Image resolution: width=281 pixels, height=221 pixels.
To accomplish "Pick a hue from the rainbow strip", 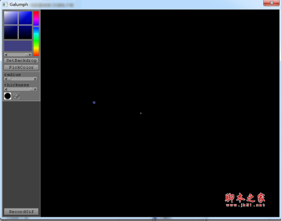I will click(36, 34).
